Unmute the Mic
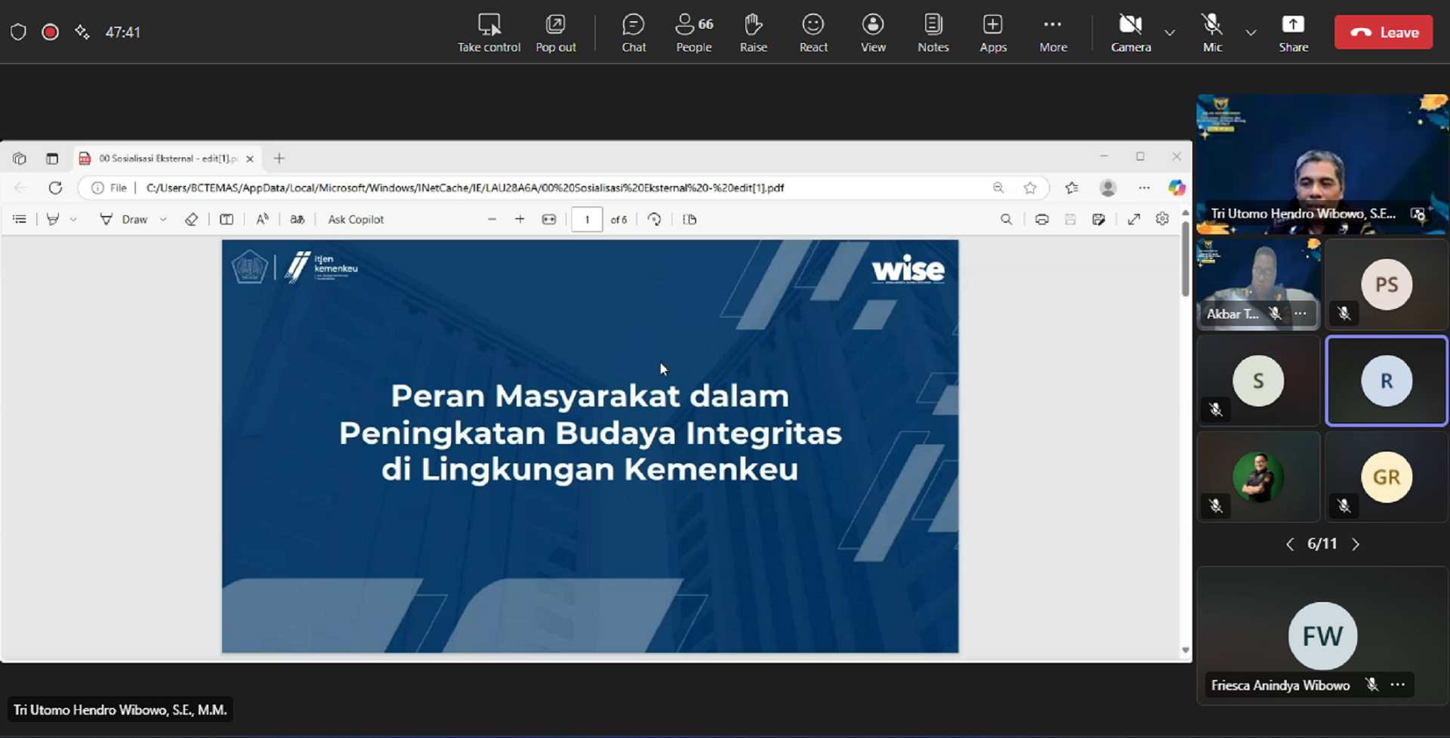 (1211, 32)
